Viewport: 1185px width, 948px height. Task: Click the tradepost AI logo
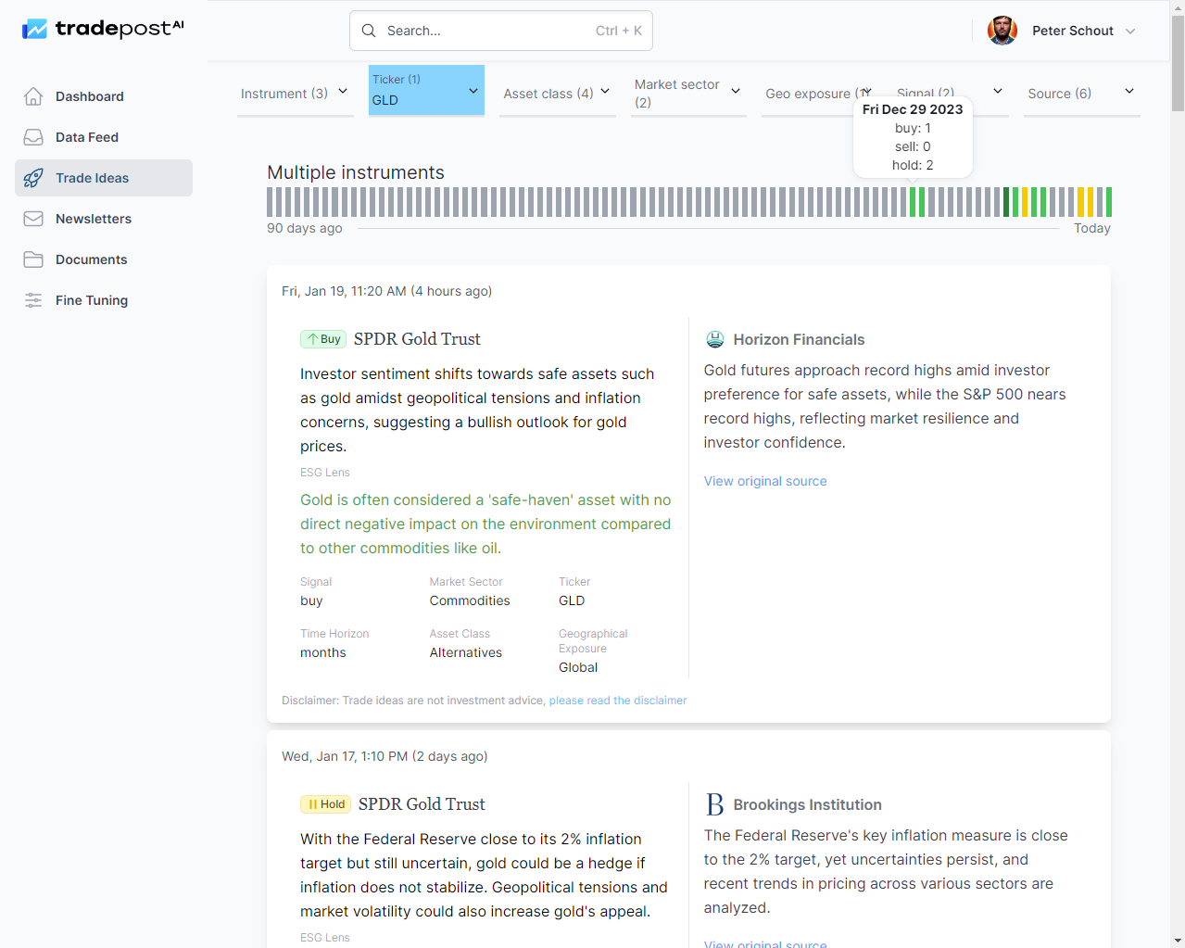tap(102, 28)
